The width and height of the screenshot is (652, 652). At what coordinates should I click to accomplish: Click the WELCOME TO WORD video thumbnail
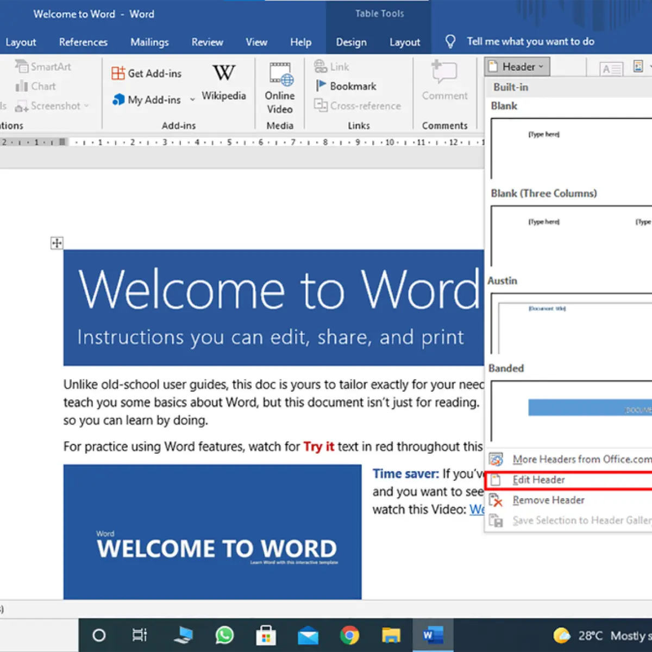tap(212, 532)
